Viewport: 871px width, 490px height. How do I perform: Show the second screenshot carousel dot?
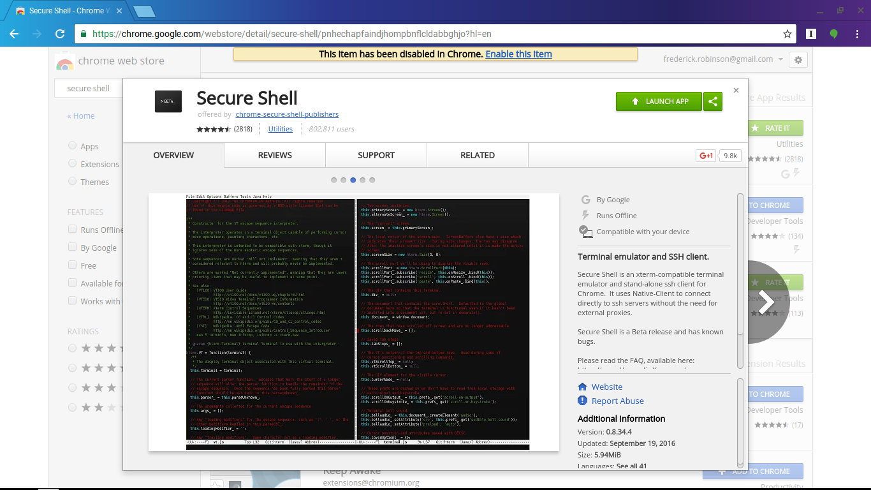pos(344,180)
